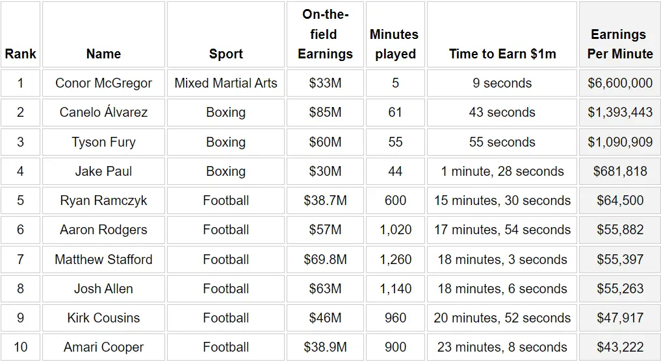Image resolution: width=661 pixels, height=362 pixels.
Task: Select the Canelo Álvarez name cell
Action: 103,112
